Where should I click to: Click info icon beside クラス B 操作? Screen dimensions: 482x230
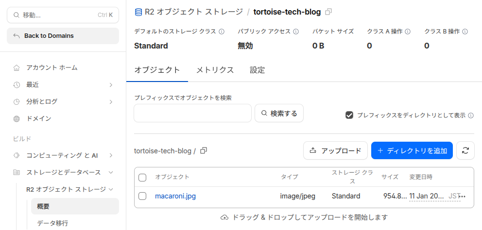465,32
